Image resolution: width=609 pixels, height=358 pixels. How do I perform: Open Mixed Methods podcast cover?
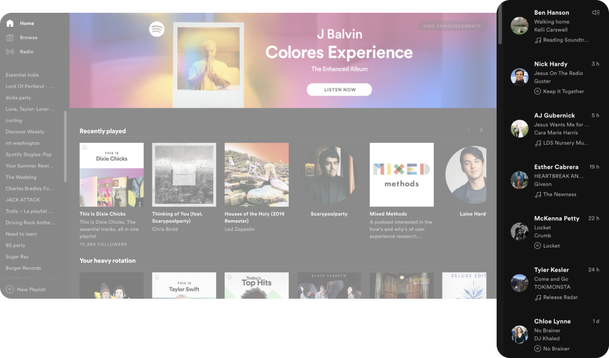point(402,175)
